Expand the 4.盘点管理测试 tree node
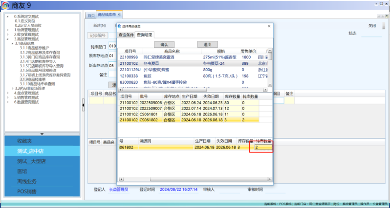Viewport: 390px width, 208px height. (8, 93)
